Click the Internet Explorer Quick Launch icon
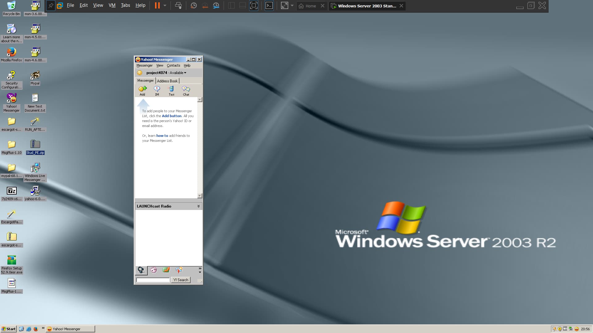593x333 pixels. coord(28,329)
